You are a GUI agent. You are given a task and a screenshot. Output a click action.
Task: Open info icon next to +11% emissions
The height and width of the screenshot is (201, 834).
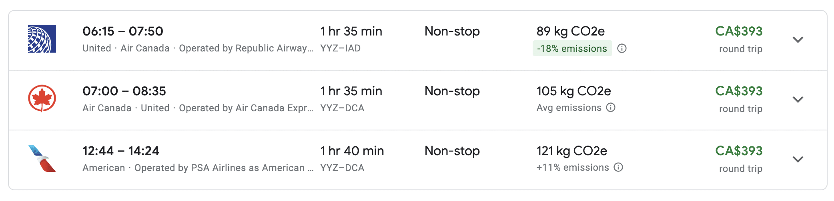click(x=618, y=167)
